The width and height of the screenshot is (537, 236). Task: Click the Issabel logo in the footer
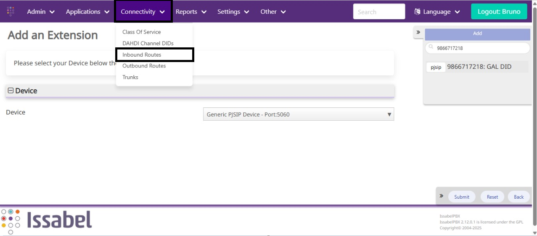click(x=47, y=219)
